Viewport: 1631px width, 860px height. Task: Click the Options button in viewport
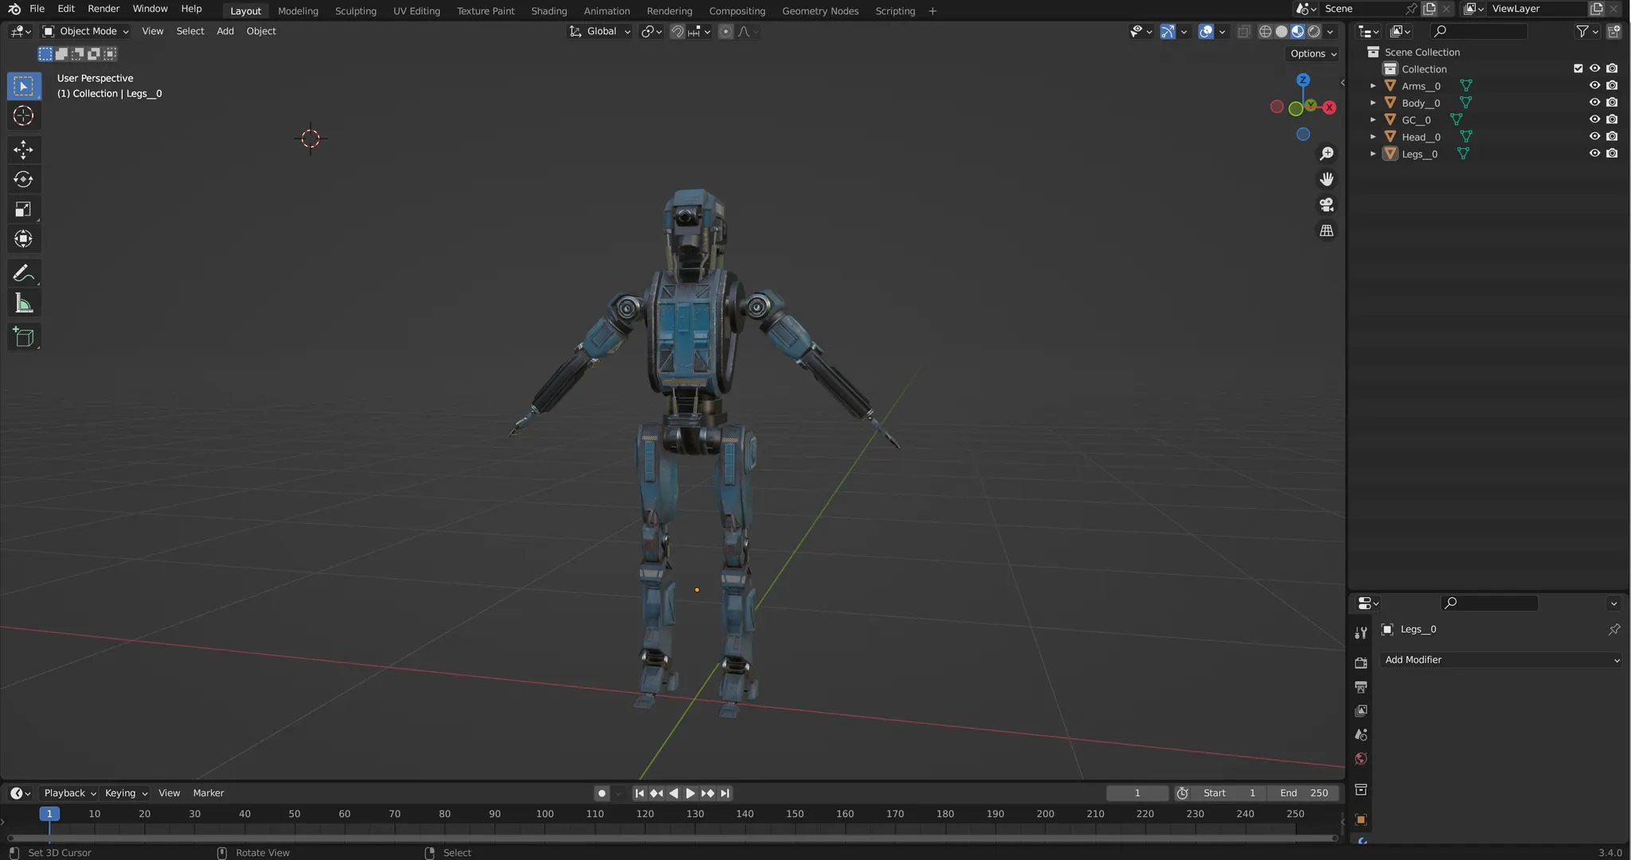point(1313,53)
